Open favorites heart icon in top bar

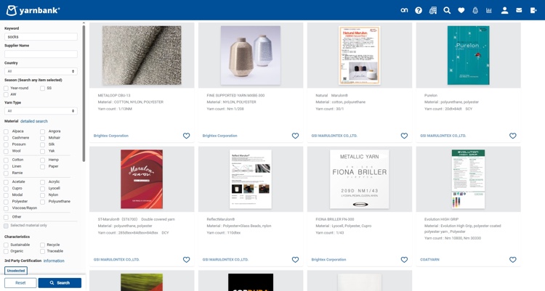[461, 10]
